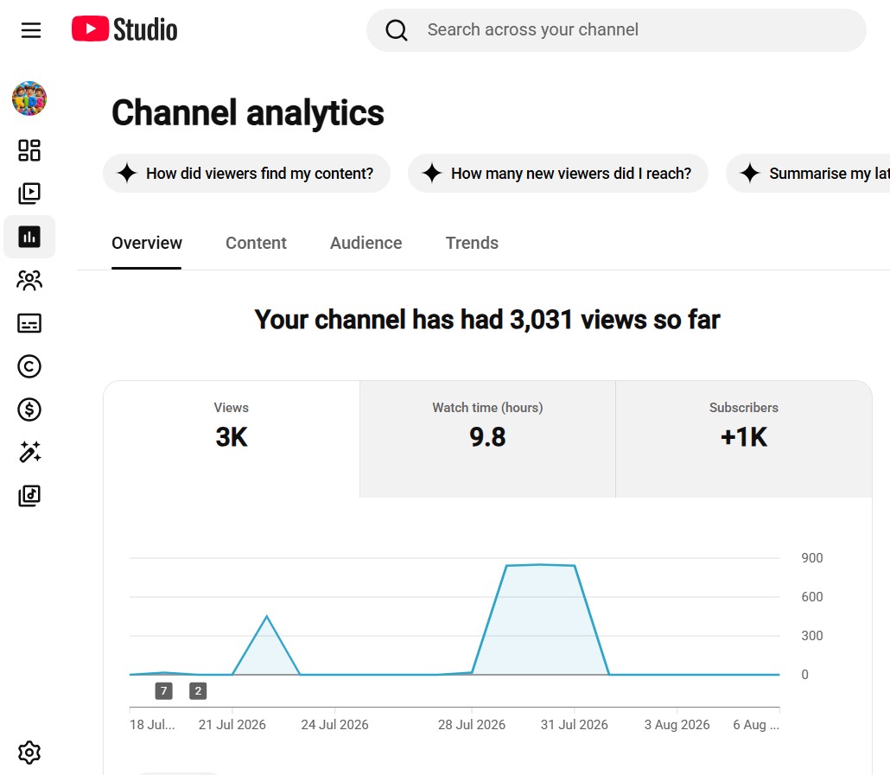Click the 3 Aug 2026 axis label
The image size is (890, 775).
[x=677, y=725]
